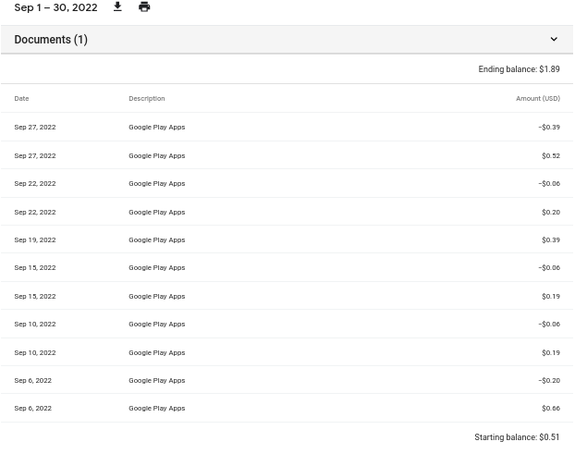575x454 pixels.
Task: Select the Sep 1 – 30, 2022 date range
Action: (x=55, y=7)
